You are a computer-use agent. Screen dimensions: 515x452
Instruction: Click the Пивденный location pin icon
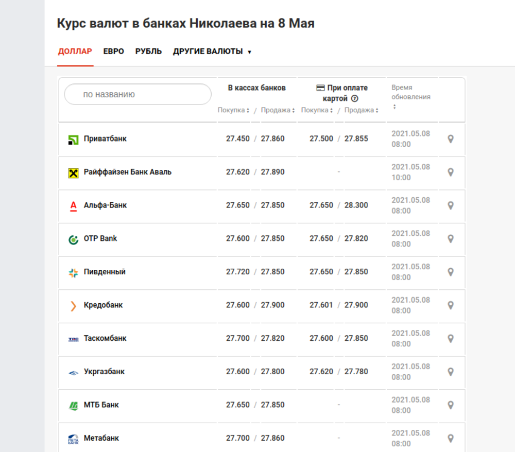click(451, 272)
